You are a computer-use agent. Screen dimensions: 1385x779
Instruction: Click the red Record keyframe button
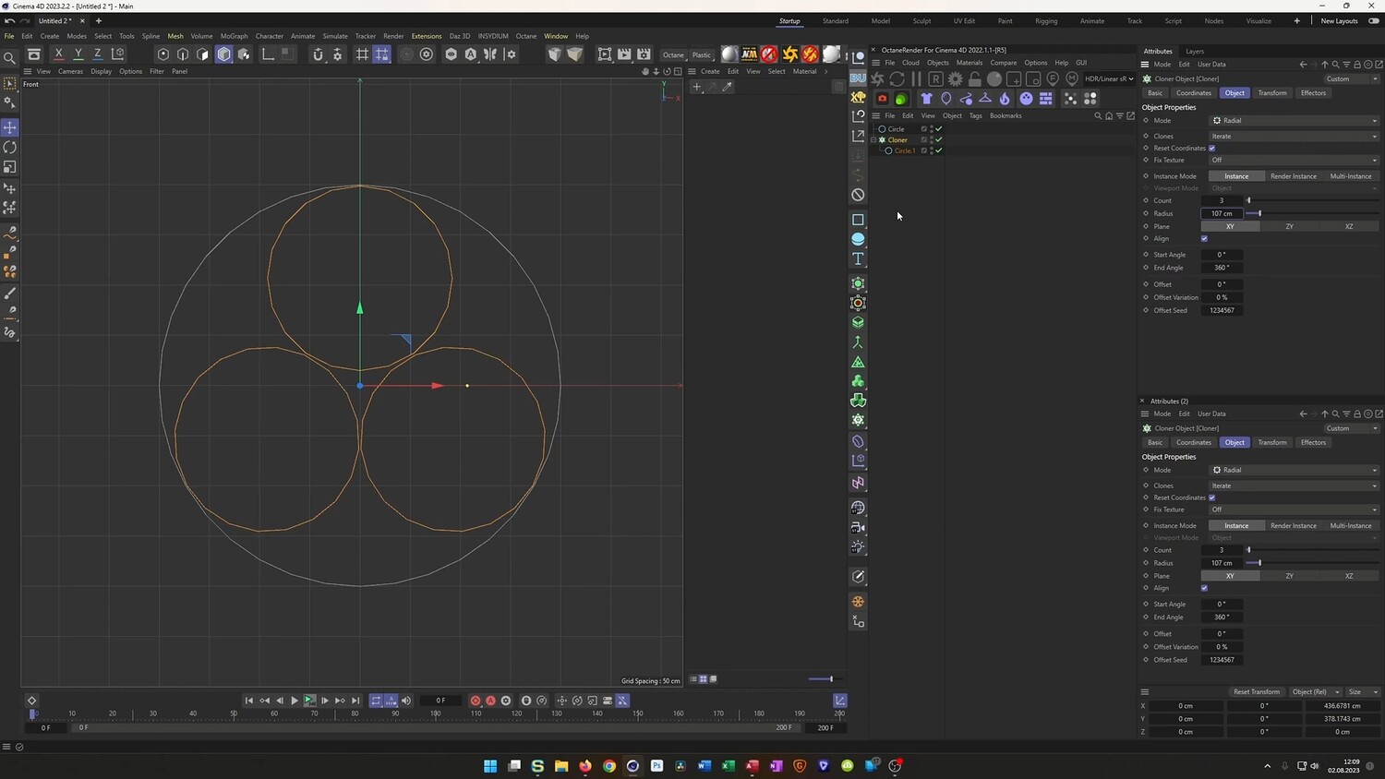click(476, 701)
